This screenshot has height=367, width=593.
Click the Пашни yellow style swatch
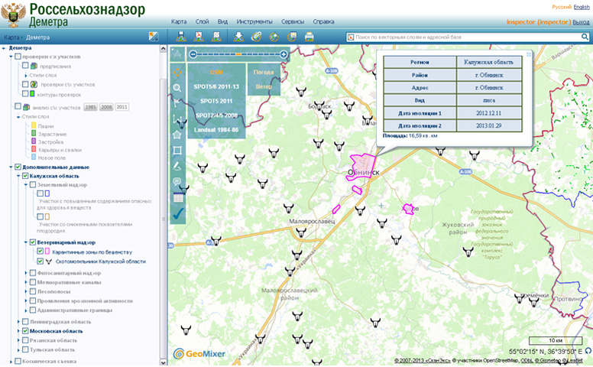[x=34, y=125]
